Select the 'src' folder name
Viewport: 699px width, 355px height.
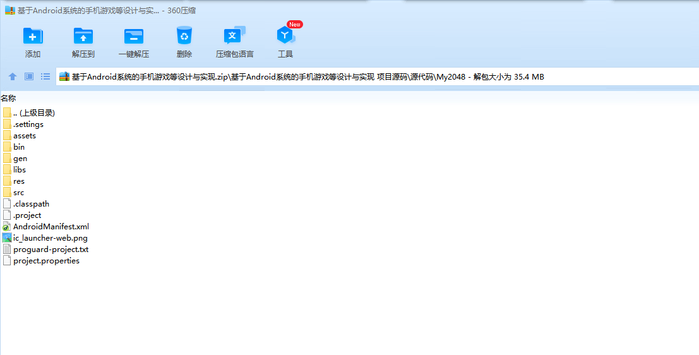click(x=19, y=192)
